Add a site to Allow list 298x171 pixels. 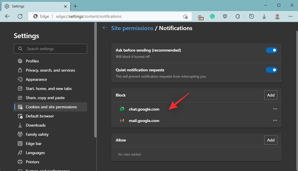(270, 140)
